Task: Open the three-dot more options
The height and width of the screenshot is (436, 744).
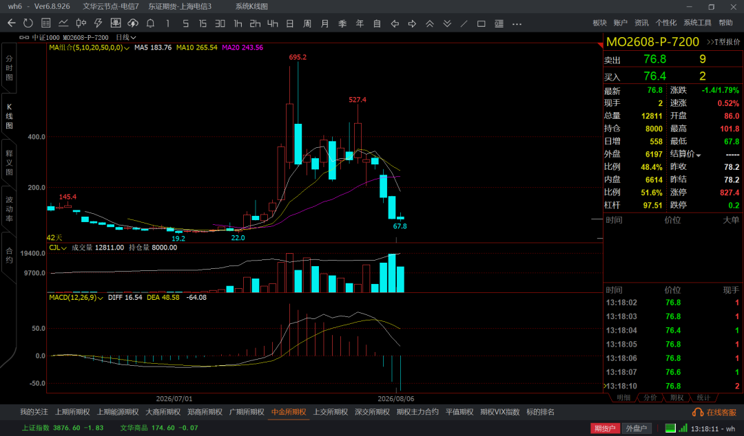Action: pyautogui.click(x=517, y=23)
